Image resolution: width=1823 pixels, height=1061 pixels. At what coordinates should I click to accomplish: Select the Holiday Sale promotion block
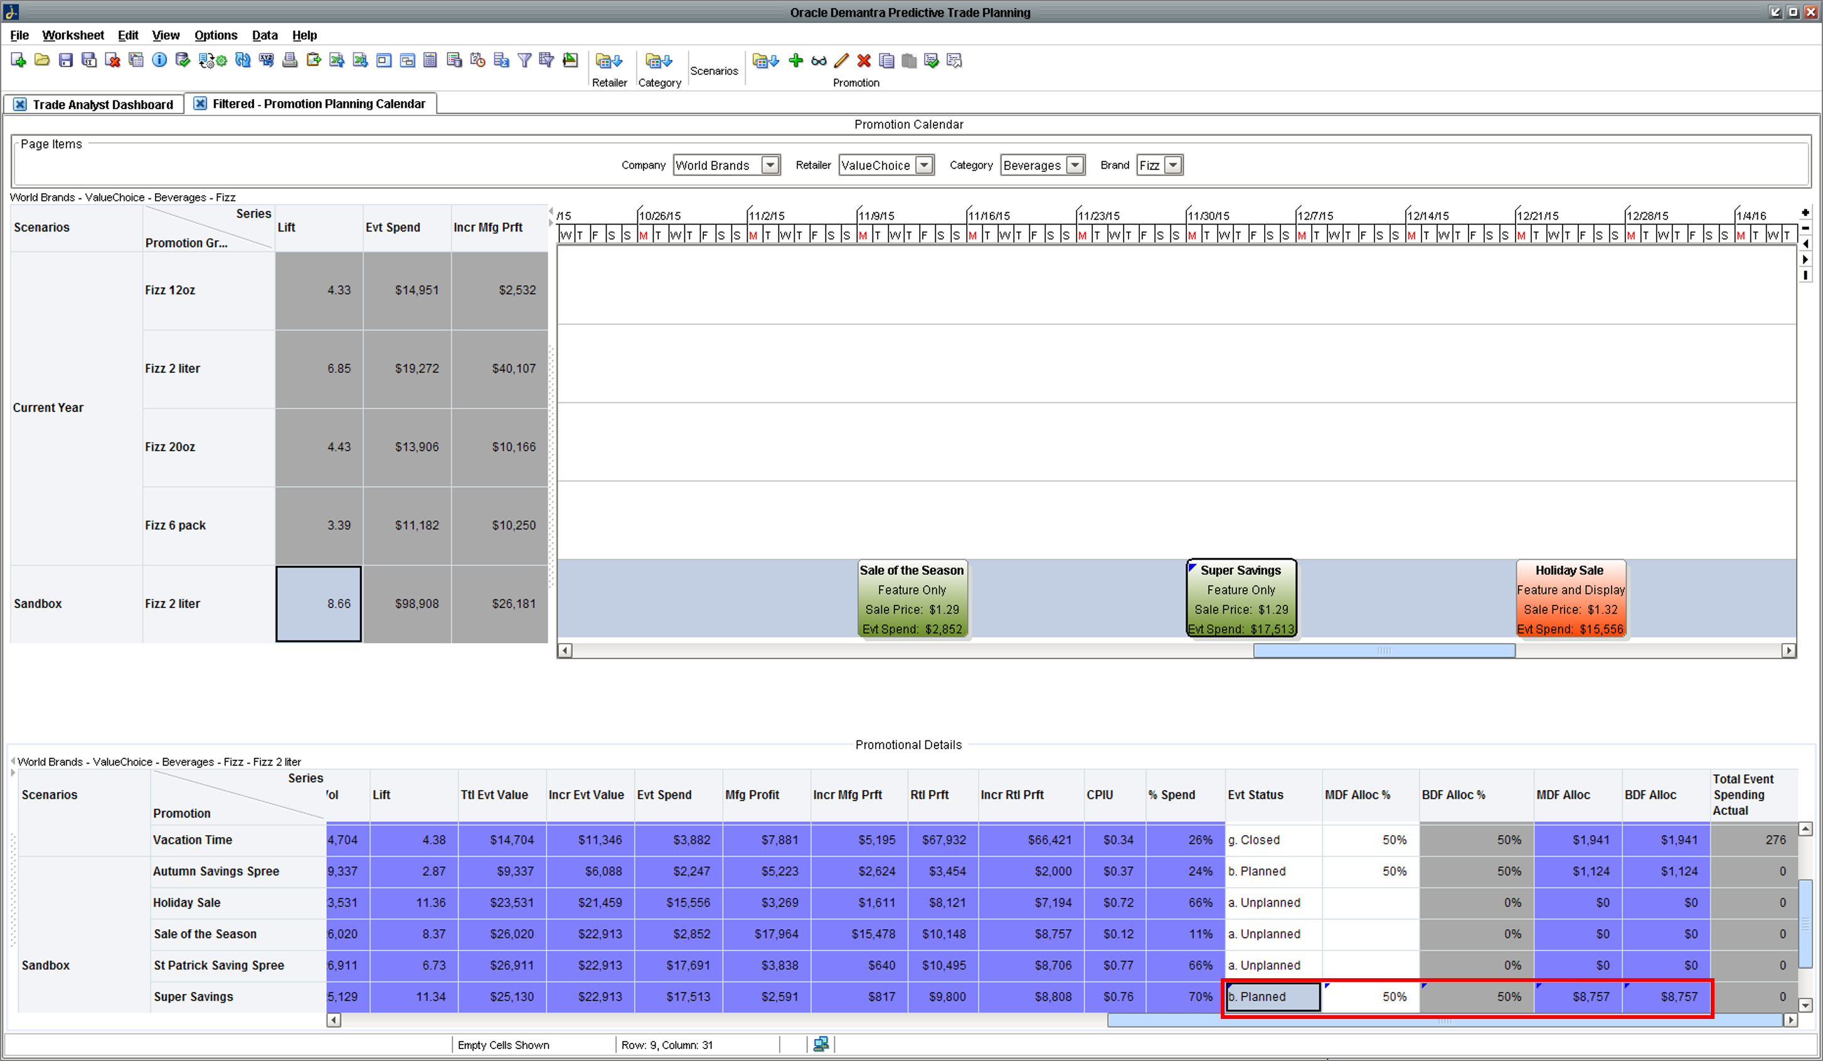click(x=1570, y=599)
